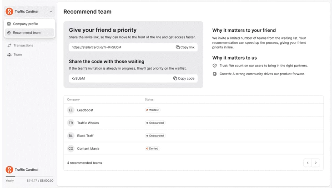Click the Yearly label under progress bar
Screen dimensions: 332x188
[10, 181]
